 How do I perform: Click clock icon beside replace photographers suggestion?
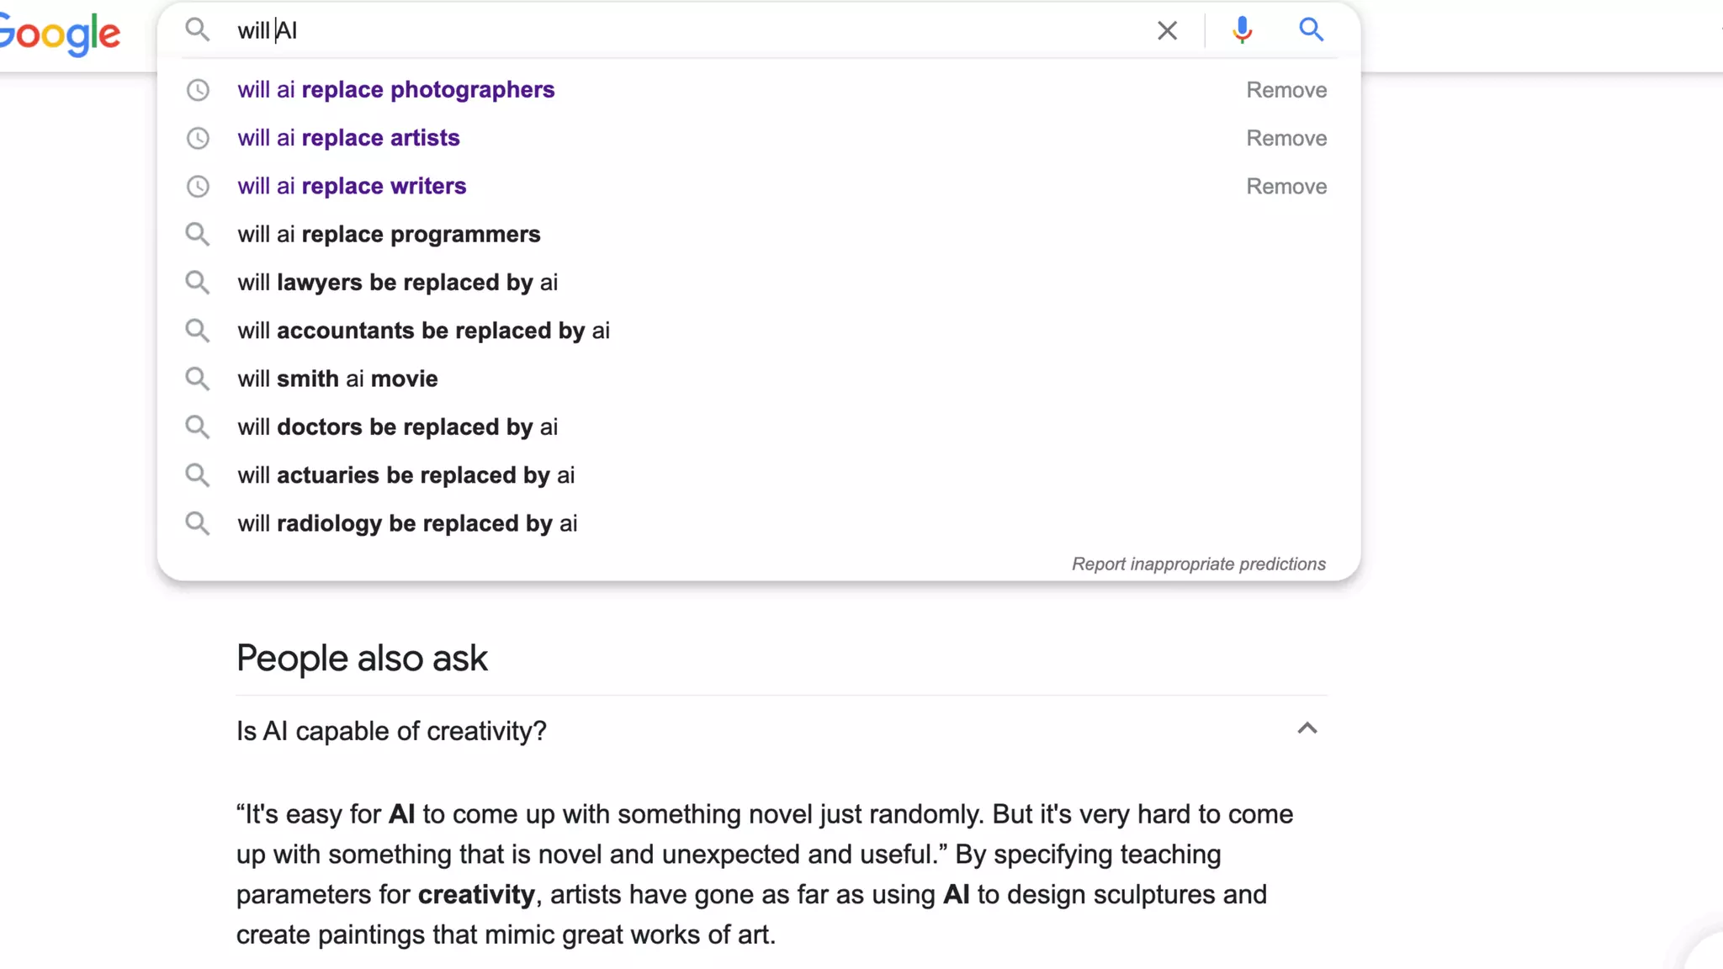[198, 90]
